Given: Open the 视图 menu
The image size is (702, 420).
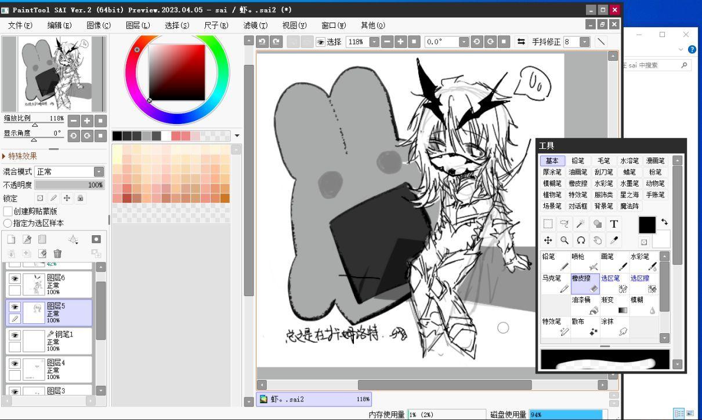Looking at the screenshot, I should click(294, 25).
